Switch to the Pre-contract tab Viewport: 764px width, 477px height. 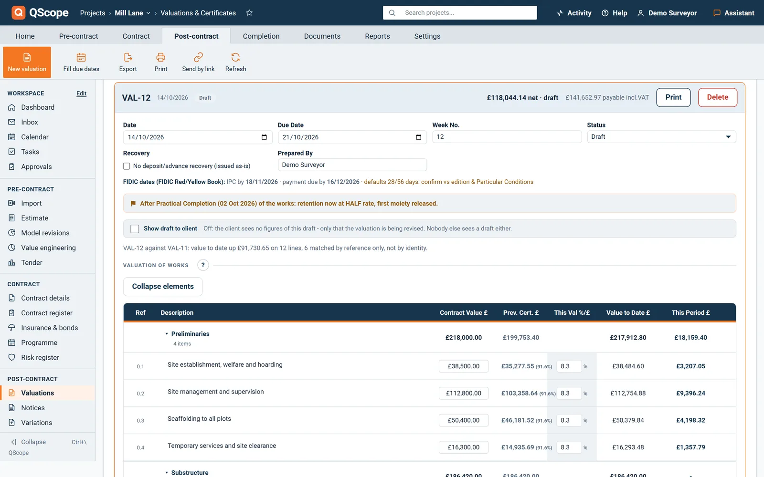[x=78, y=36]
